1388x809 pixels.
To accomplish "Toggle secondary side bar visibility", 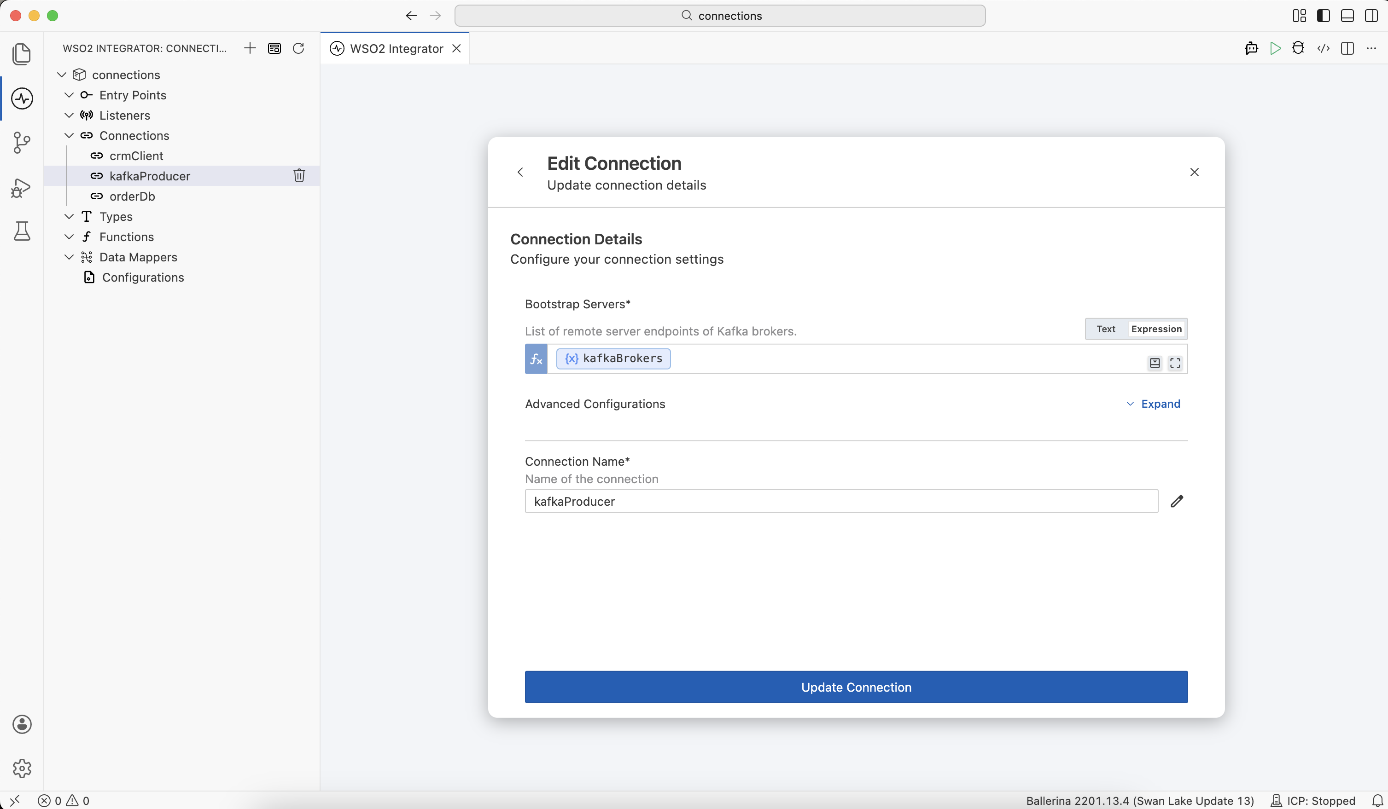I will click(x=1371, y=15).
